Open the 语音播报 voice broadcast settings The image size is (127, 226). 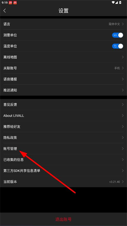(63, 79)
